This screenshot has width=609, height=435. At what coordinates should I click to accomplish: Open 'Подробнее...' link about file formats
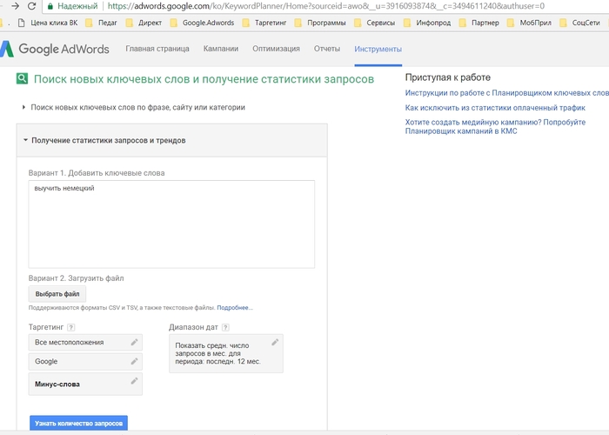[235, 308]
